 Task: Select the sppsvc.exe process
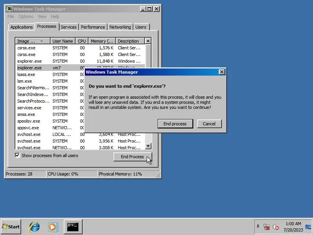coord(50,128)
